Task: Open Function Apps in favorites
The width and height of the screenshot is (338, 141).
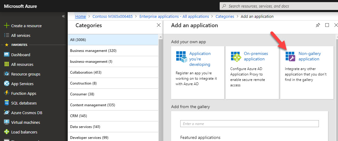Action: pos(24,93)
